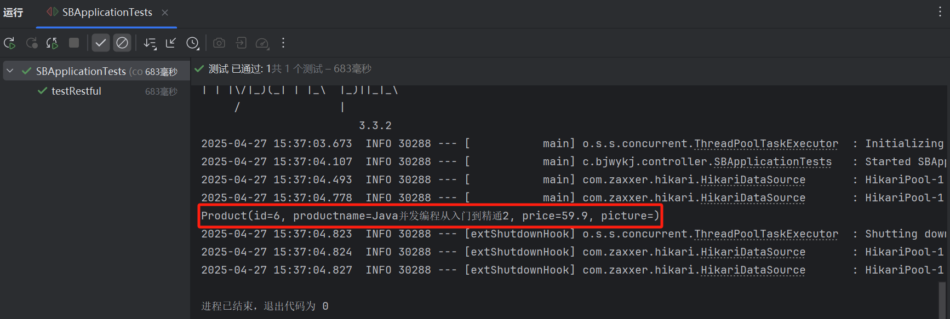Open HikariDataSource link at 15:37:04.824
Screen dimensions: 950x319
tap(753, 252)
